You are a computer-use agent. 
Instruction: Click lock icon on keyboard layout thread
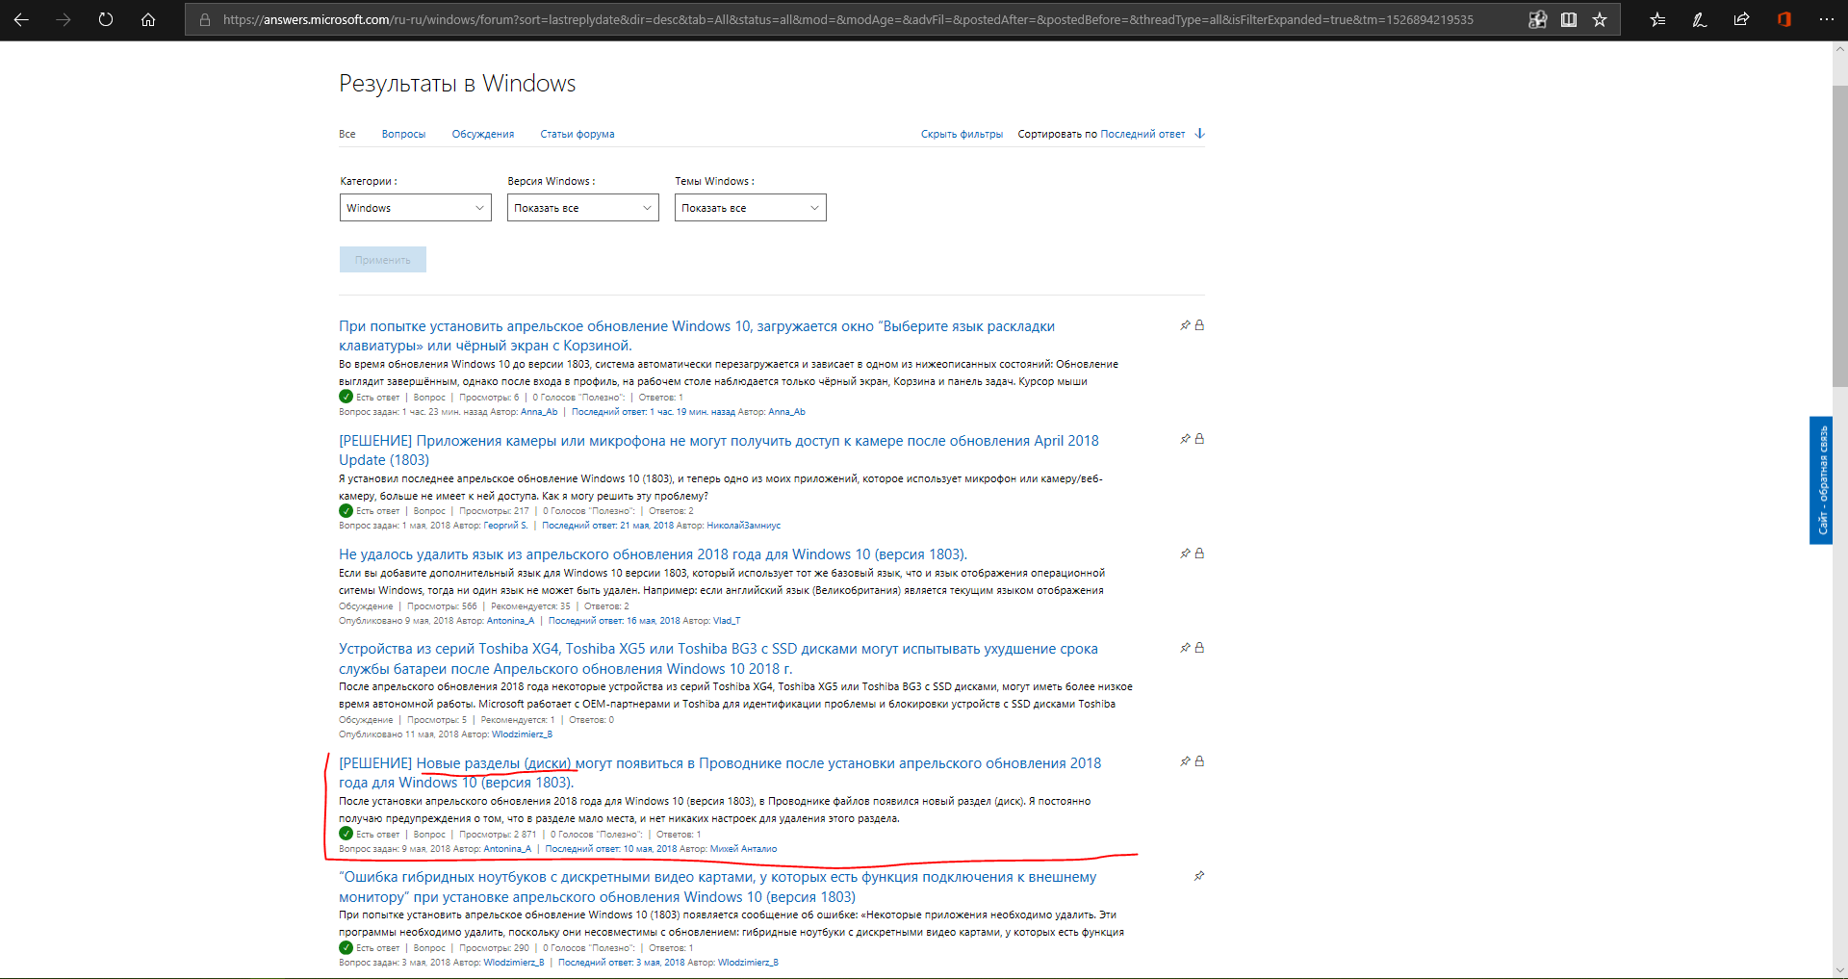(1199, 325)
